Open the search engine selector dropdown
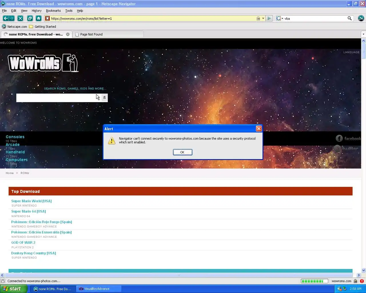Image resolution: width=366 pixels, height=293 pixels. (280, 18)
